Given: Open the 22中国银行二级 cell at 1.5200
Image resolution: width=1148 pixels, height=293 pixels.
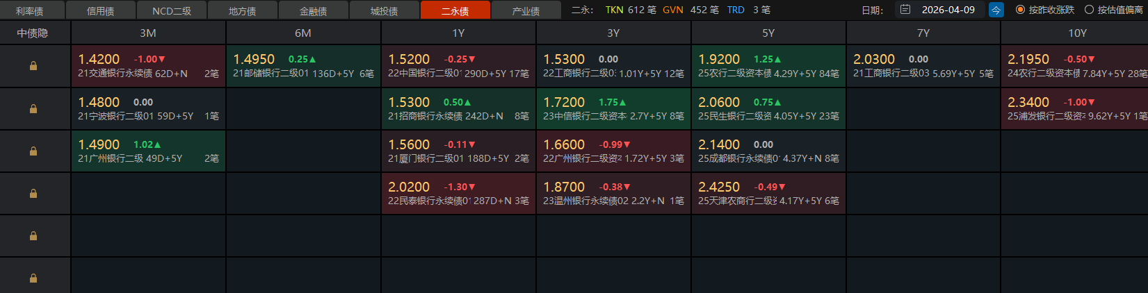Looking at the screenshot, I should (458, 66).
